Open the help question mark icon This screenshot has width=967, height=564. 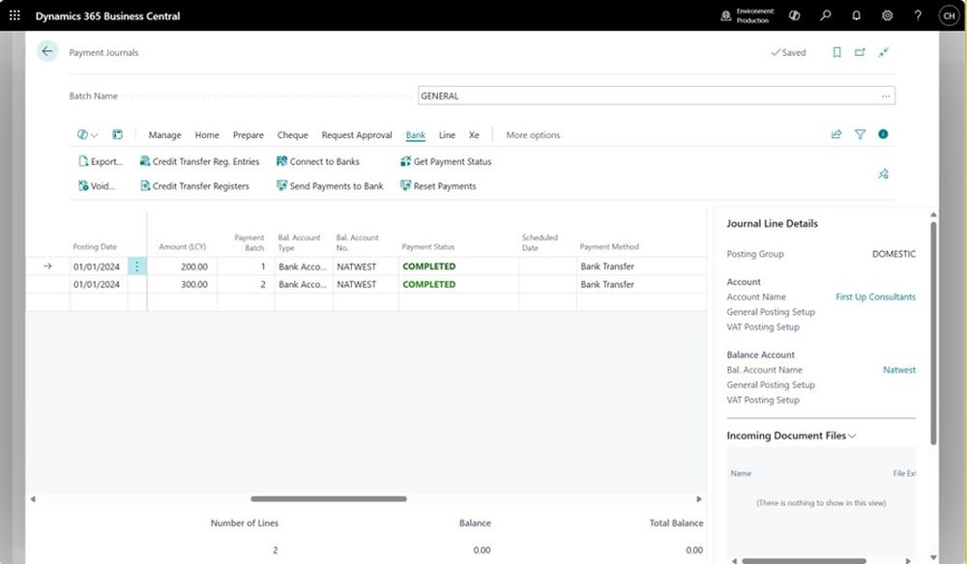(x=918, y=15)
